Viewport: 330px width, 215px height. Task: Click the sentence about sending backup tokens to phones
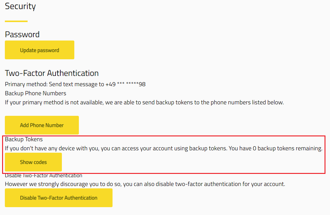click(x=144, y=103)
